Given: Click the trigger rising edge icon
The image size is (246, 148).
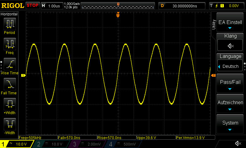Looking at the screenshot, I should (217, 6).
